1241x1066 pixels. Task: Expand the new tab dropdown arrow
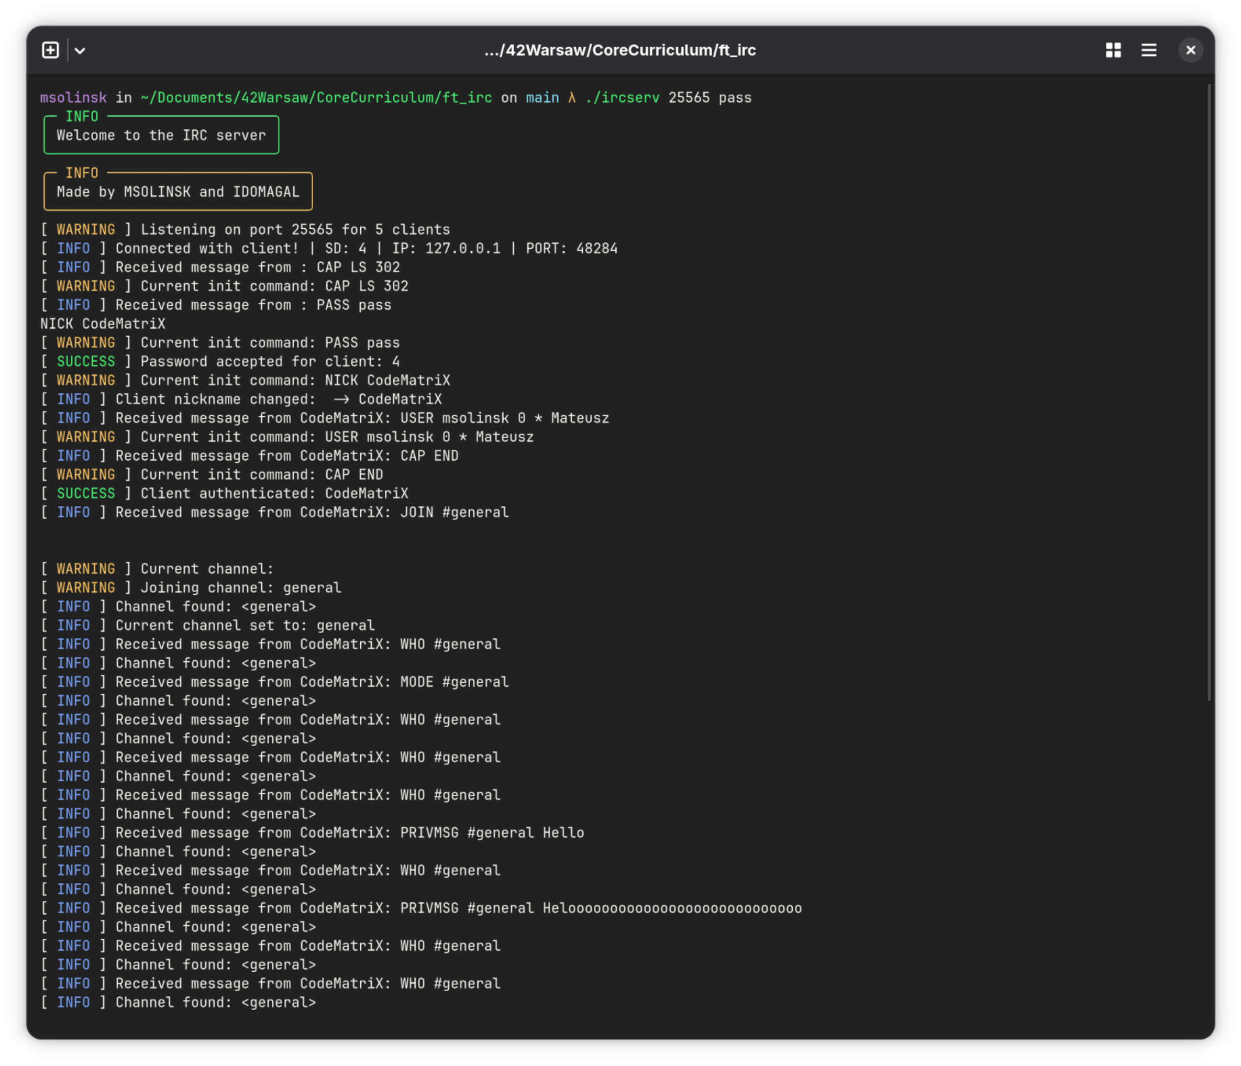[80, 50]
